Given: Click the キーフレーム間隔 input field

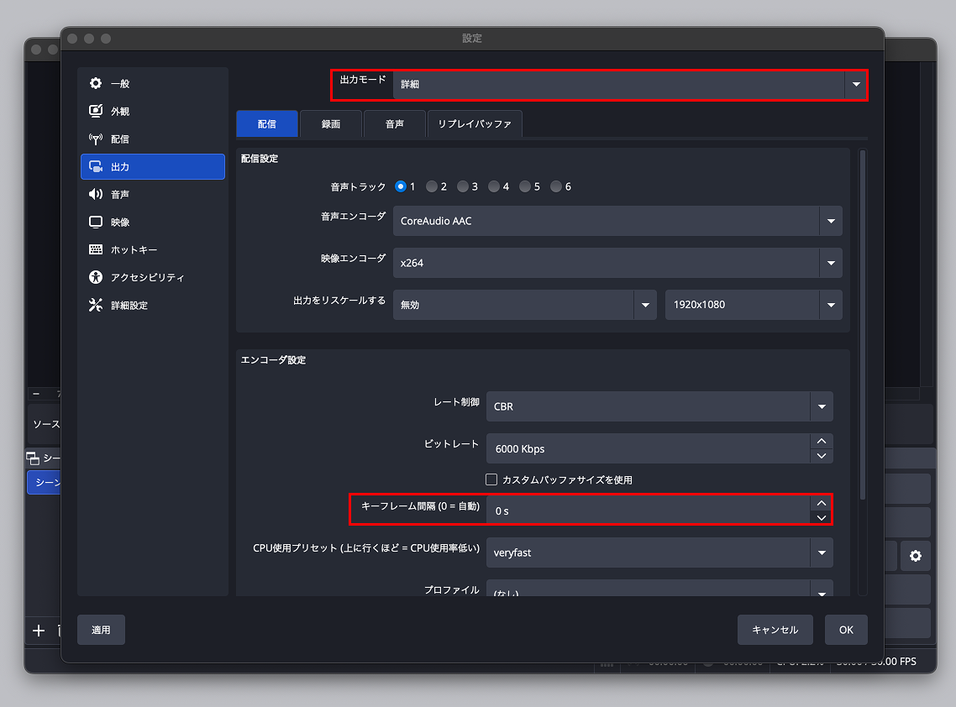Looking at the screenshot, I should pyautogui.click(x=647, y=511).
